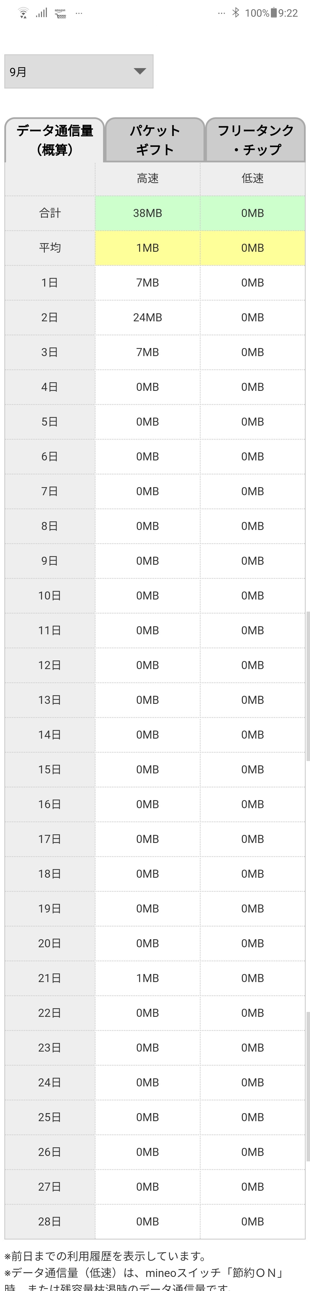Screen dimensions: 310x1291
Task: Click the 高速 column header
Action: pos(148,178)
